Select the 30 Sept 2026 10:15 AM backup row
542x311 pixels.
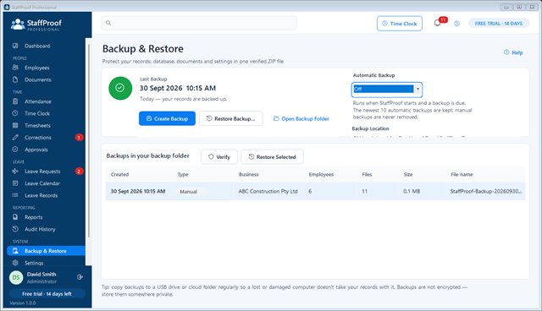pos(315,191)
